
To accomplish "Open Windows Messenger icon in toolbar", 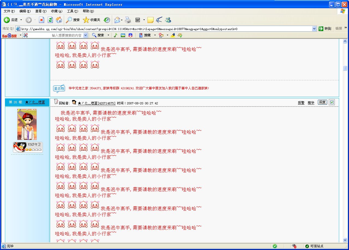I will click(168, 20).
